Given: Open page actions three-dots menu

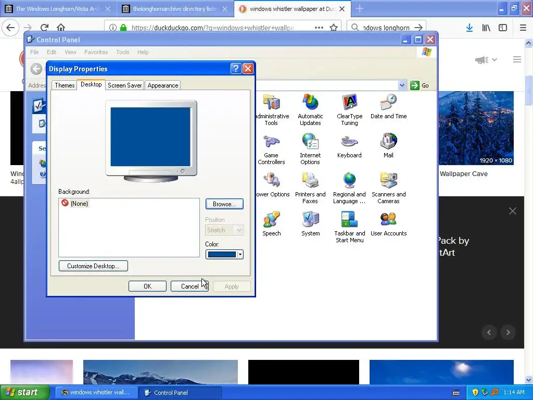Looking at the screenshot, I should [319, 28].
